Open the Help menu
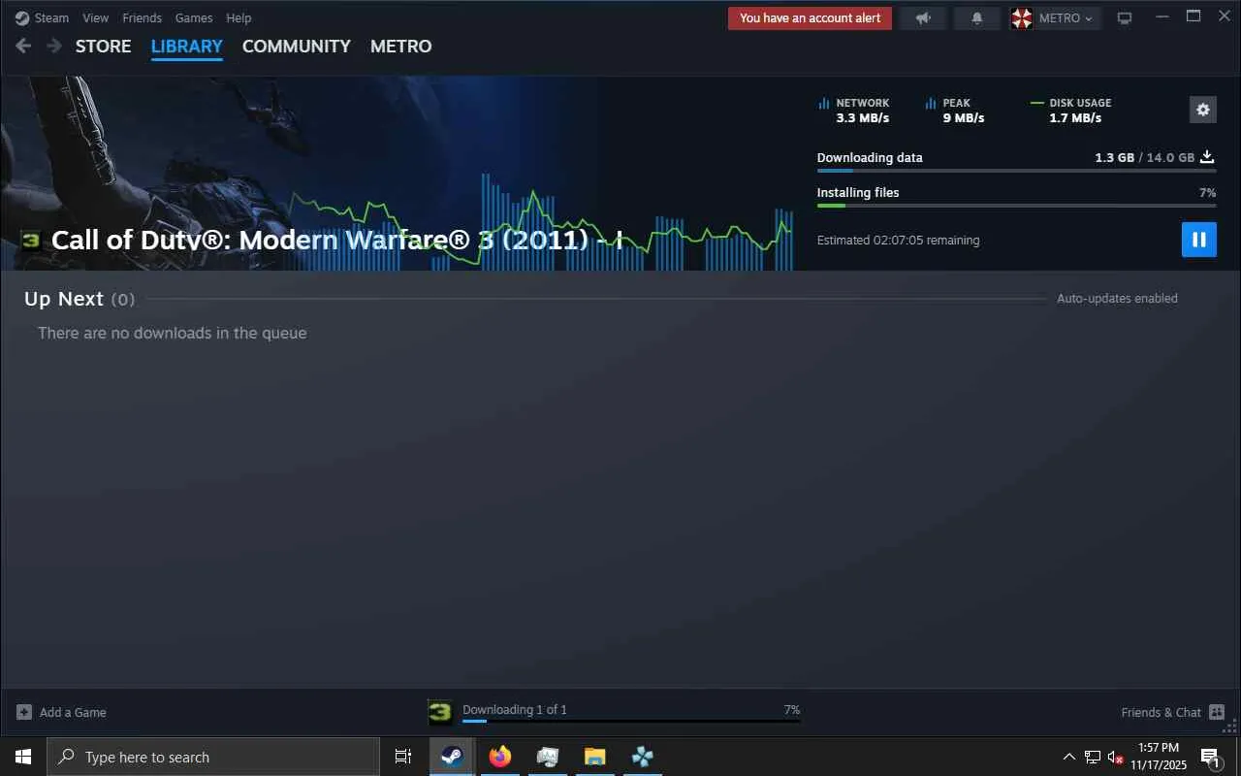Viewport: 1241px width, 776px height. pyautogui.click(x=239, y=17)
